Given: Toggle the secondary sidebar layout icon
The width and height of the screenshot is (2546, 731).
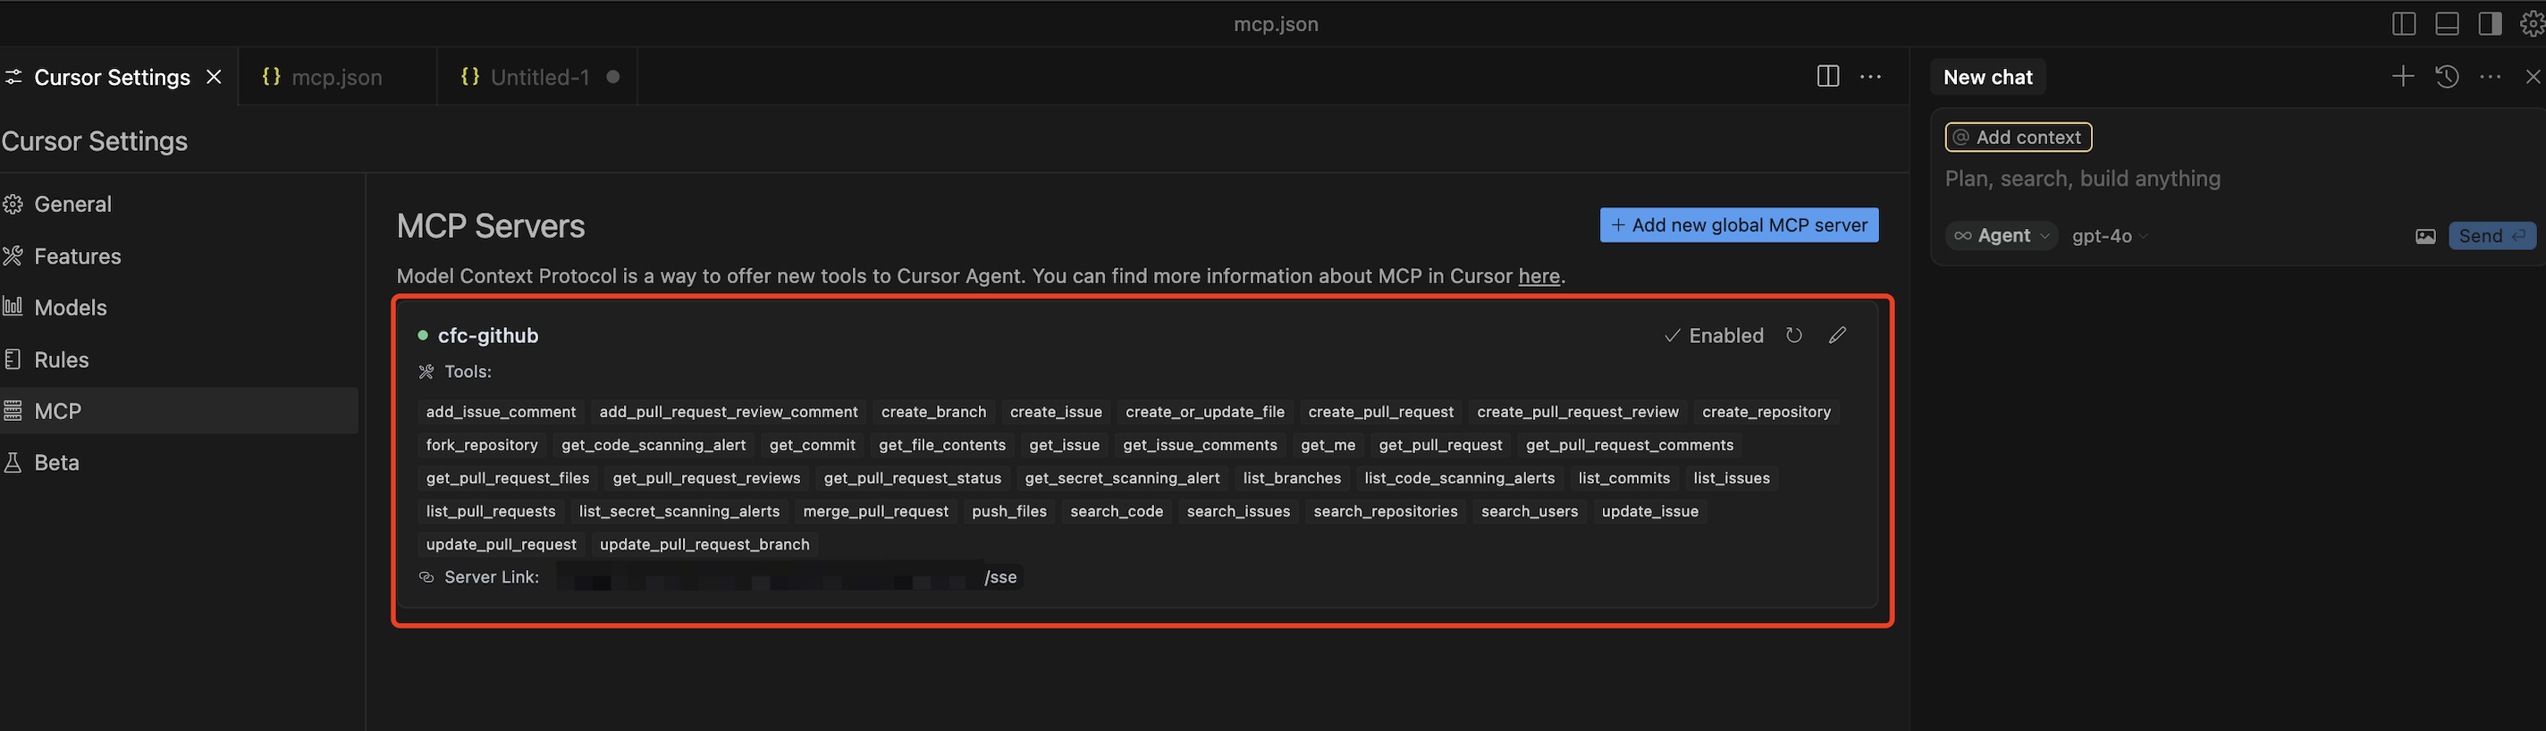Looking at the screenshot, I should tap(2490, 24).
